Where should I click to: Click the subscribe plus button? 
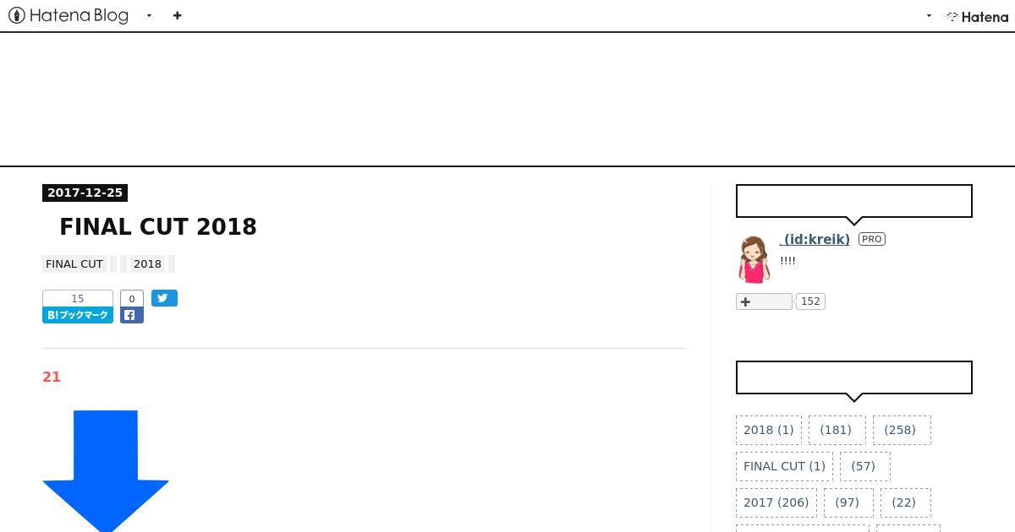point(764,301)
